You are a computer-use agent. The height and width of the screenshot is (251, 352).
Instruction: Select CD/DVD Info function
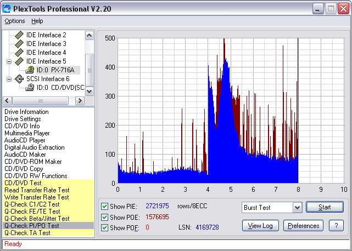[x=22, y=126]
